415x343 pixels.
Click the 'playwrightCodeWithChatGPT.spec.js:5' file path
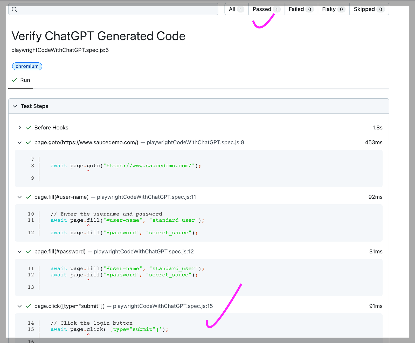click(60, 50)
